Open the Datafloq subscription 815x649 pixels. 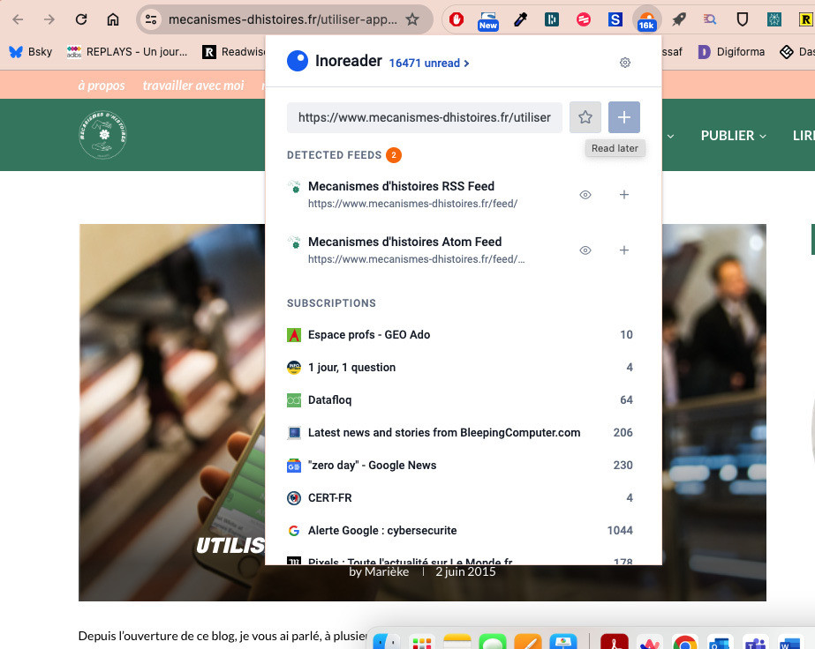[330, 400]
